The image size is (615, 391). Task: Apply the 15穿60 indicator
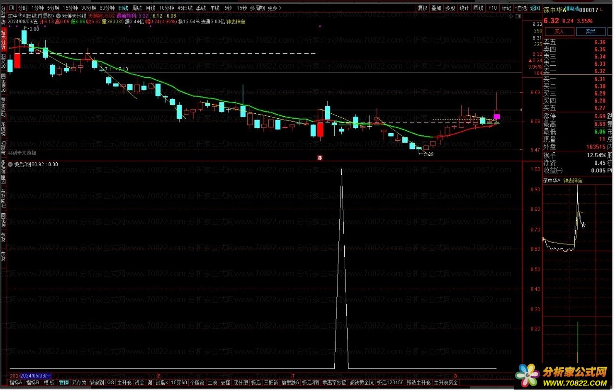(179, 383)
